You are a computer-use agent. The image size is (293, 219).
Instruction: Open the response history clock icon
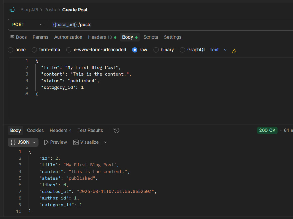pos(116,130)
